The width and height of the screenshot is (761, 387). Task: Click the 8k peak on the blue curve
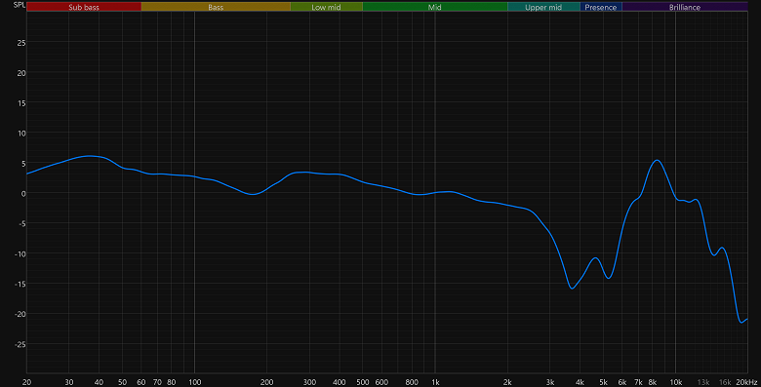coord(657,160)
